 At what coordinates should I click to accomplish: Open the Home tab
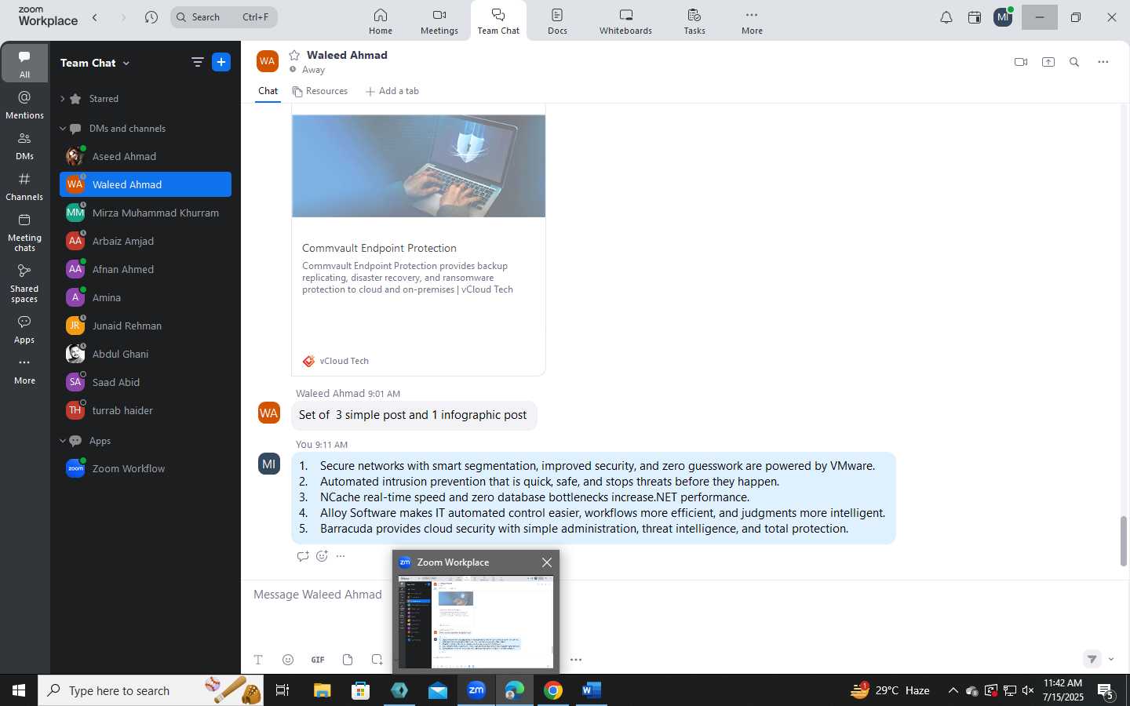[x=381, y=21]
